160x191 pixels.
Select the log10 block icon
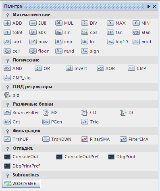(x=110, y=42)
